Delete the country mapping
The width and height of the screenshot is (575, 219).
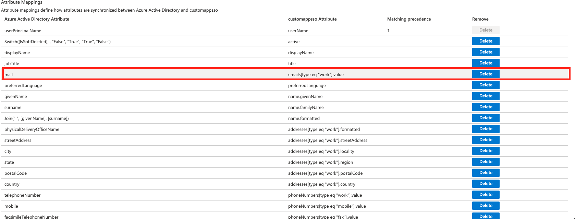(486, 184)
